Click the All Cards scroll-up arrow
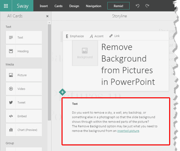180x151 pixels. pos(49,23)
